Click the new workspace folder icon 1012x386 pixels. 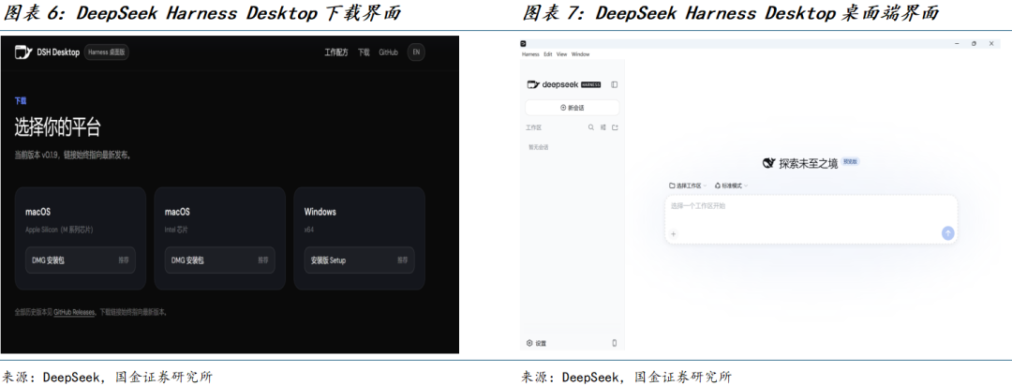pyautogui.click(x=615, y=127)
